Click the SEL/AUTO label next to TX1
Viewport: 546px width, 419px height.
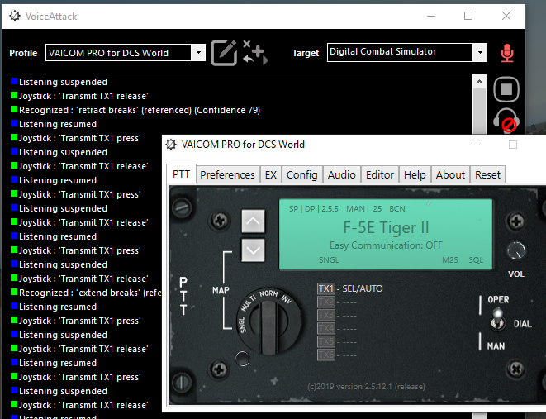coord(362,288)
